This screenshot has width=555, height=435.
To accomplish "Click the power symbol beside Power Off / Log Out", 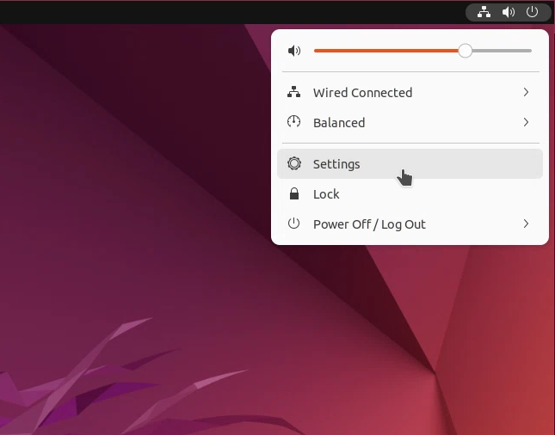I will (294, 224).
